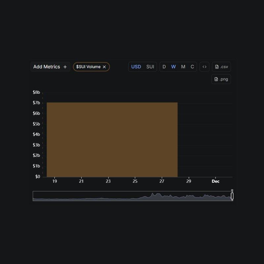The height and width of the screenshot is (264, 264).
Task: Open the Add Metrics menu
Action: pos(47,67)
